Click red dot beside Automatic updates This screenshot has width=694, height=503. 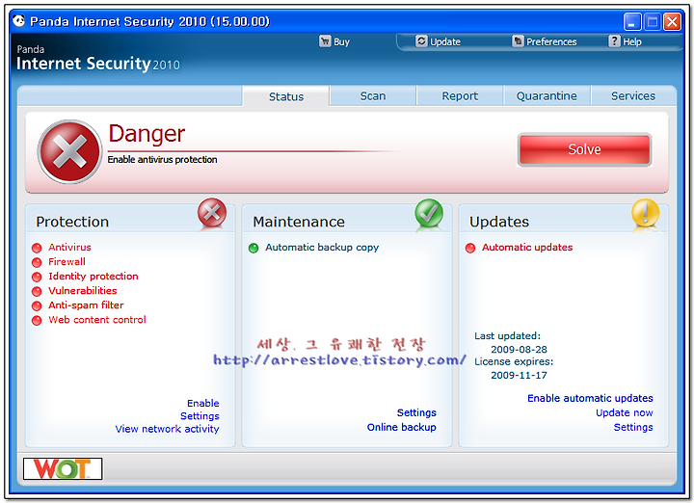470,248
